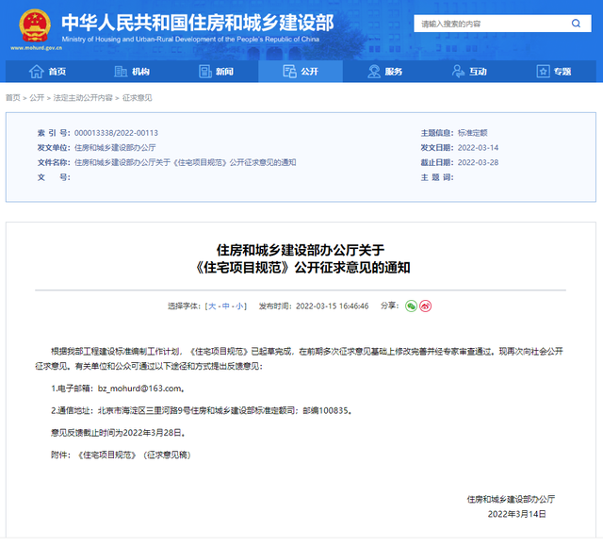Screen dimensions: 603x546
Task: Go to 公开 in the breadcrumb
Action: [37, 98]
